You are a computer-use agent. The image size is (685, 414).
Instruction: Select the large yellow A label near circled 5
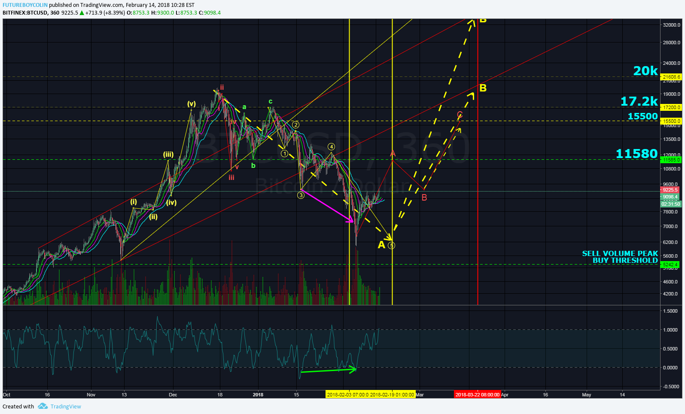pos(381,245)
